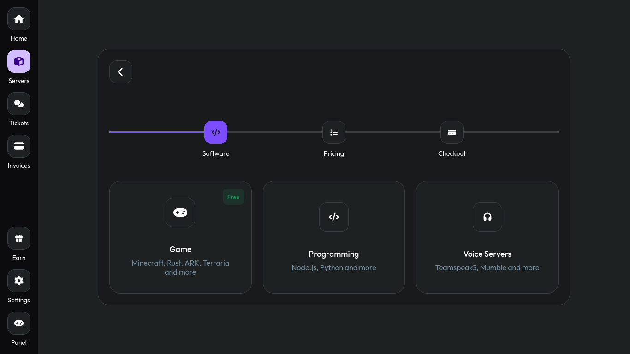Go to the Home page icon
The height and width of the screenshot is (354, 630).
point(19,19)
